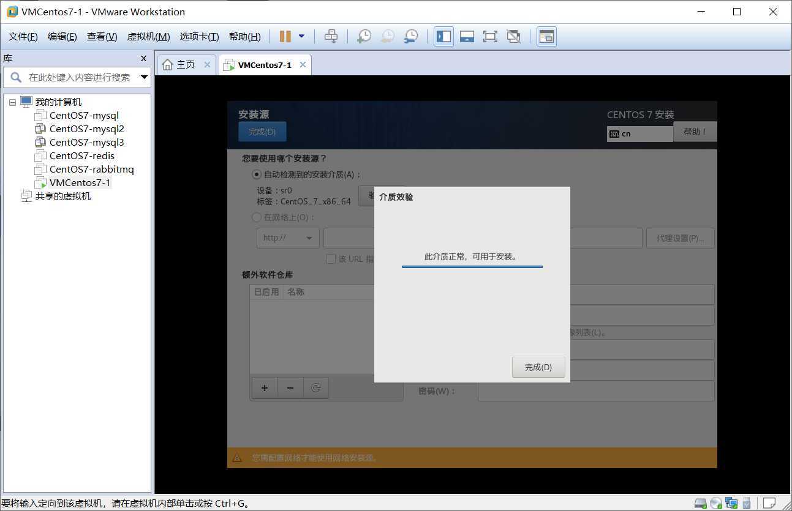Image resolution: width=792 pixels, height=511 pixels.
Task: Close the library panel with X
Action: point(143,58)
